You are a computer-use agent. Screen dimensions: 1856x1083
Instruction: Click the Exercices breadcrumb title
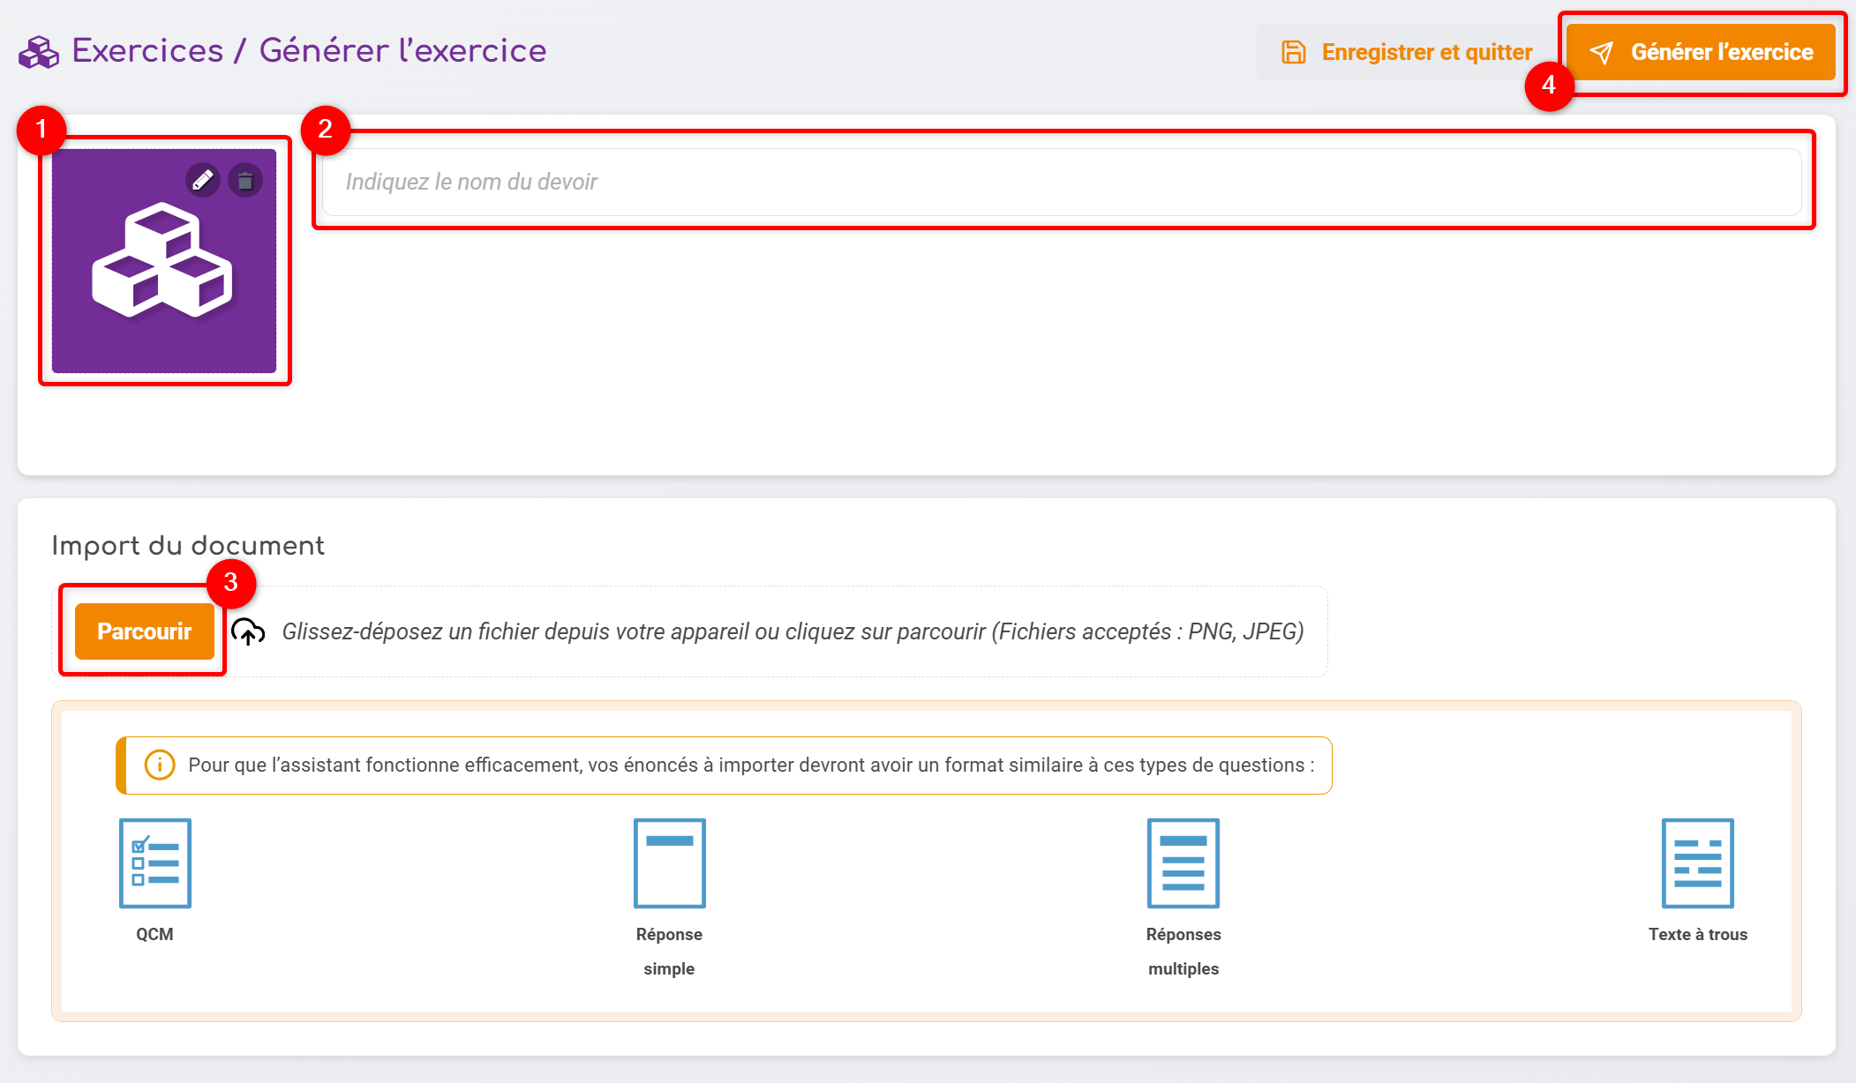tap(147, 50)
